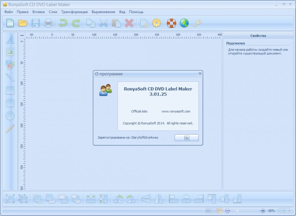Toggle the grid lines display in status bar
Screen dimensions: 296x216
[208, 211]
